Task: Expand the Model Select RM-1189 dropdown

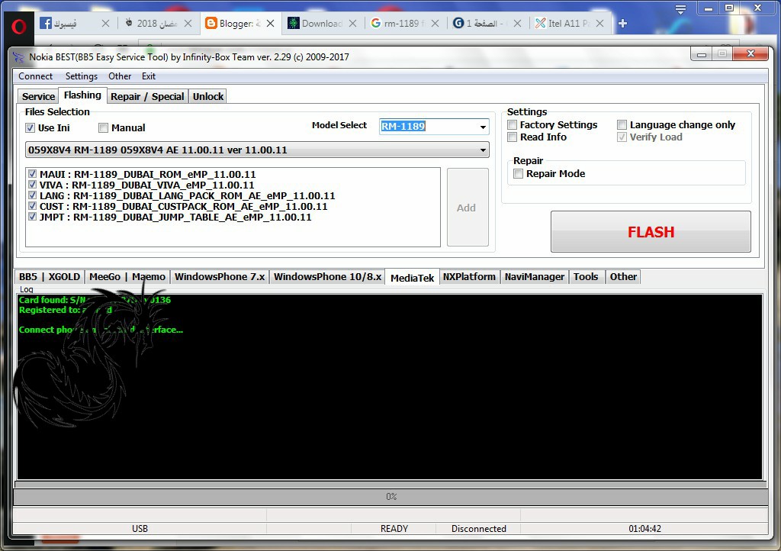Action: click(x=483, y=127)
